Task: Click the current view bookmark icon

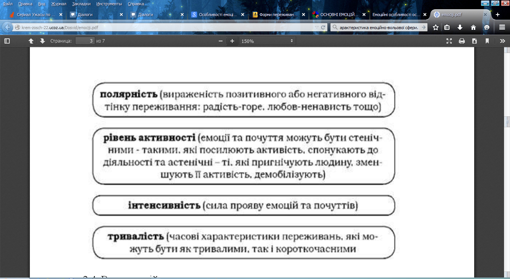Action: click(x=487, y=41)
